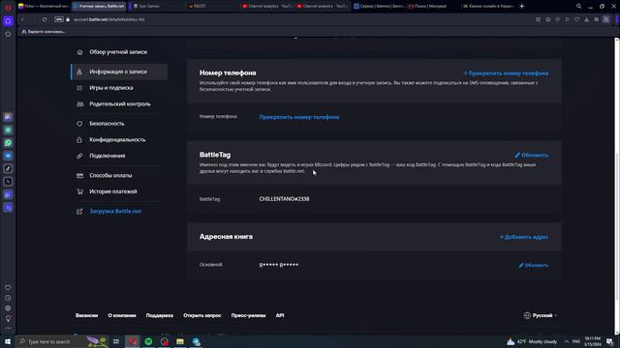Toggle the VPN badge in address bar
This screenshot has height=348, width=620.
59,19
